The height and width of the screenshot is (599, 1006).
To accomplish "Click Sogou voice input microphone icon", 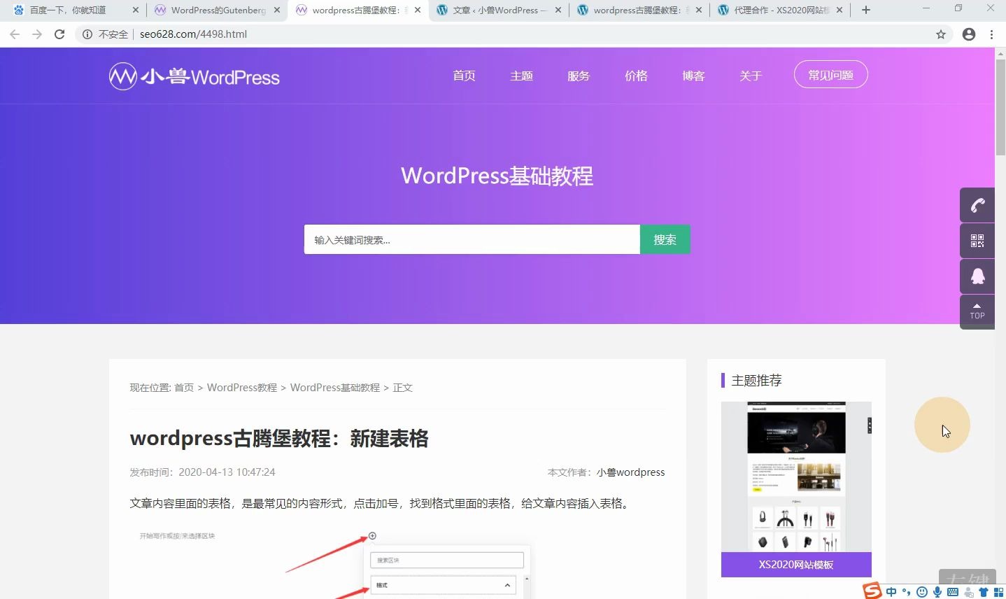I will pyautogui.click(x=937, y=592).
